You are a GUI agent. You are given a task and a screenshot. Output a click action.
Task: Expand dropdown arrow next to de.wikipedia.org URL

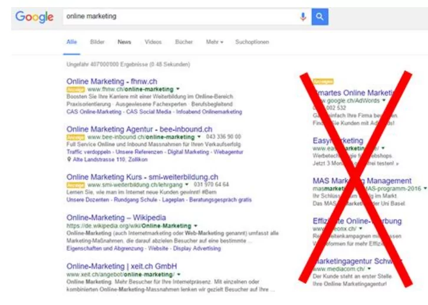click(196, 226)
